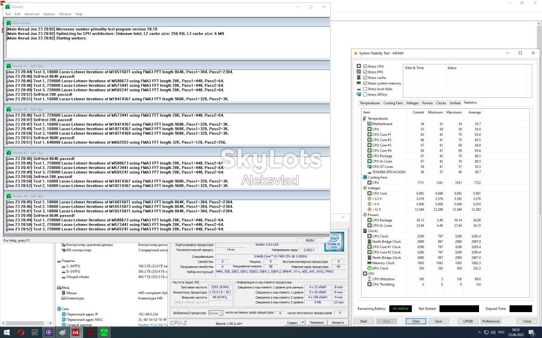Uncheck the Stress CPU checkbox
Image resolution: width=542 pixels, height=338 pixels.
pyautogui.click(x=365, y=66)
